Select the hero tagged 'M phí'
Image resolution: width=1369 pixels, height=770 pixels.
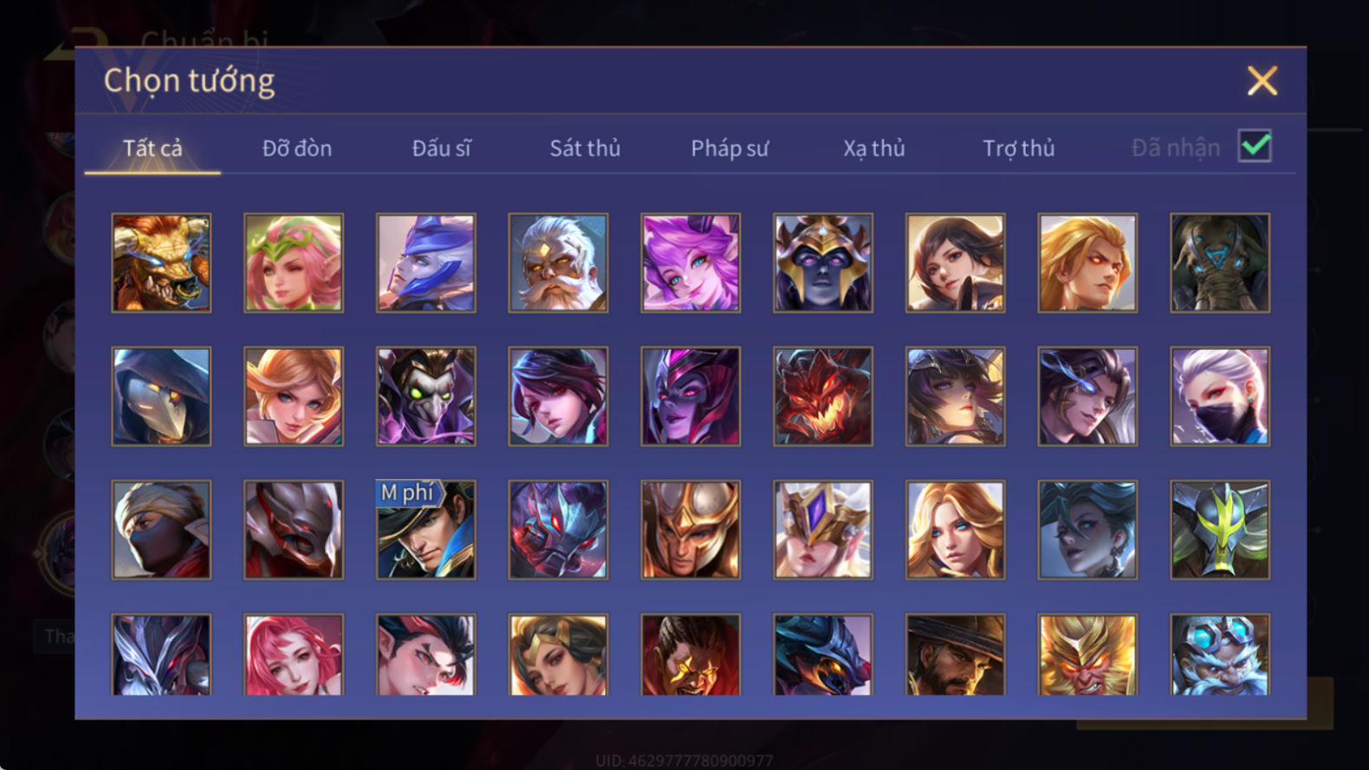426,530
